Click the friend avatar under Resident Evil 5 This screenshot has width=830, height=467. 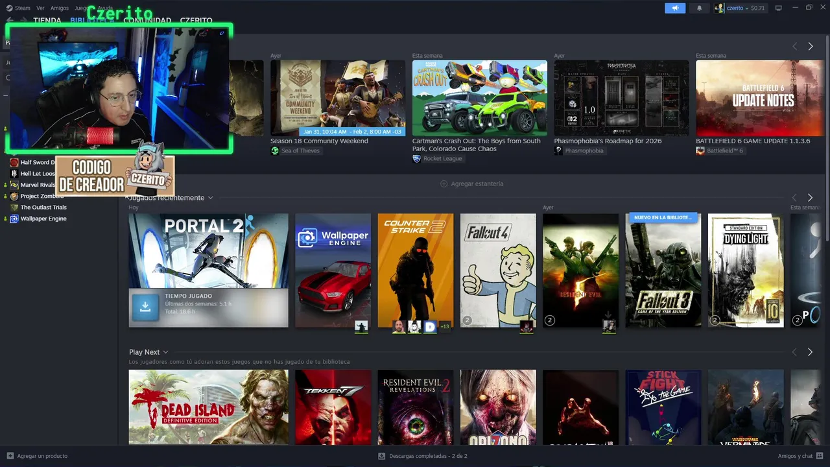(x=609, y=327)
